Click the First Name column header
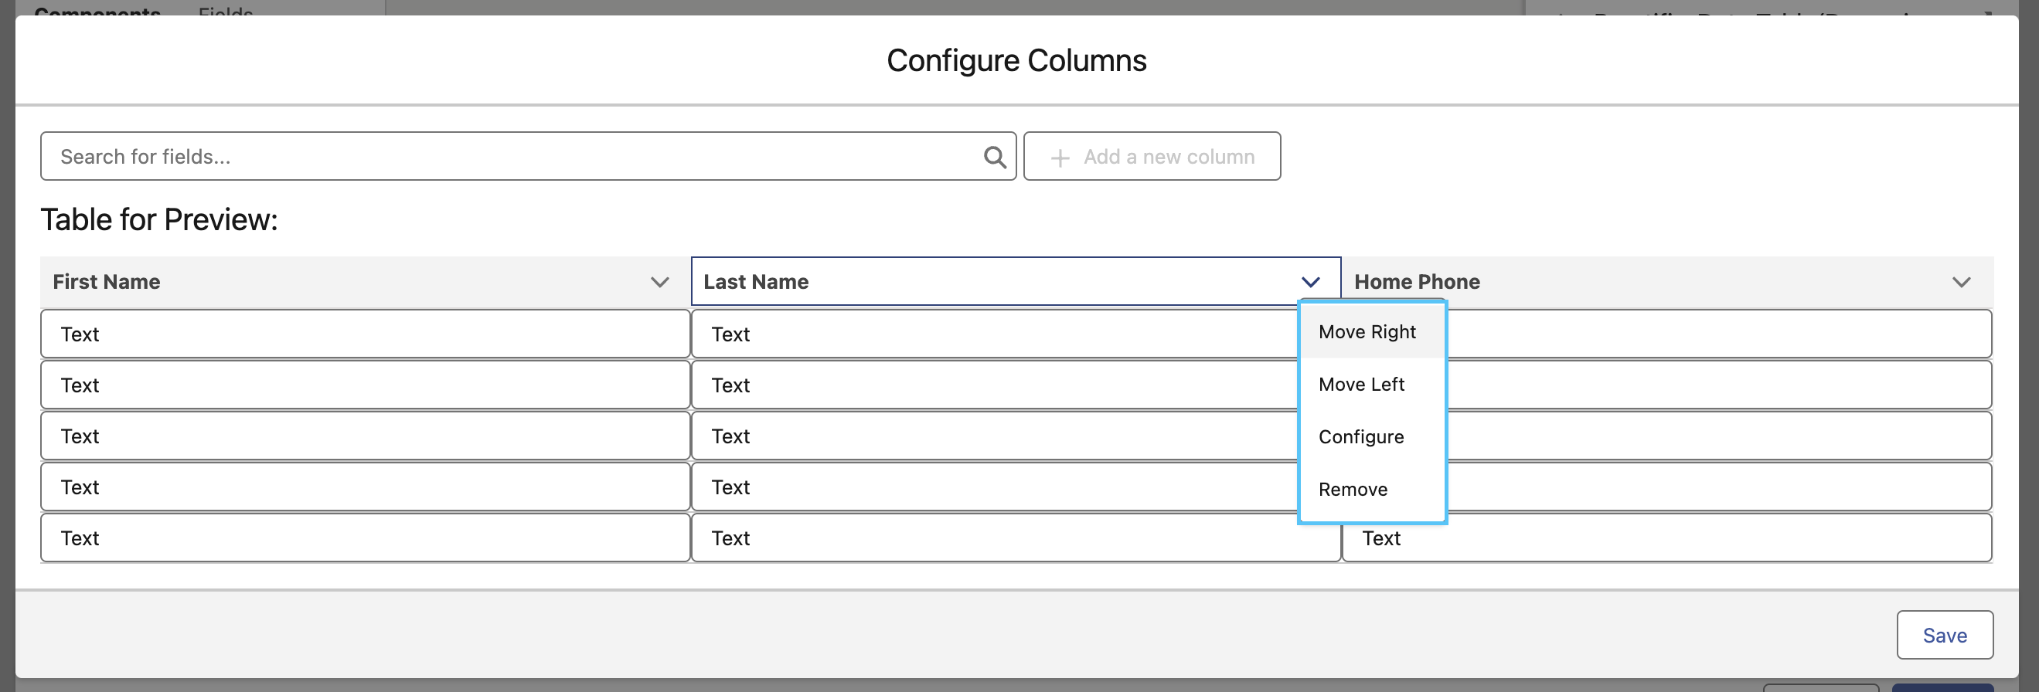Image resolution: width=2039 pixels, height=692 pixels. (x=365, y=283)
